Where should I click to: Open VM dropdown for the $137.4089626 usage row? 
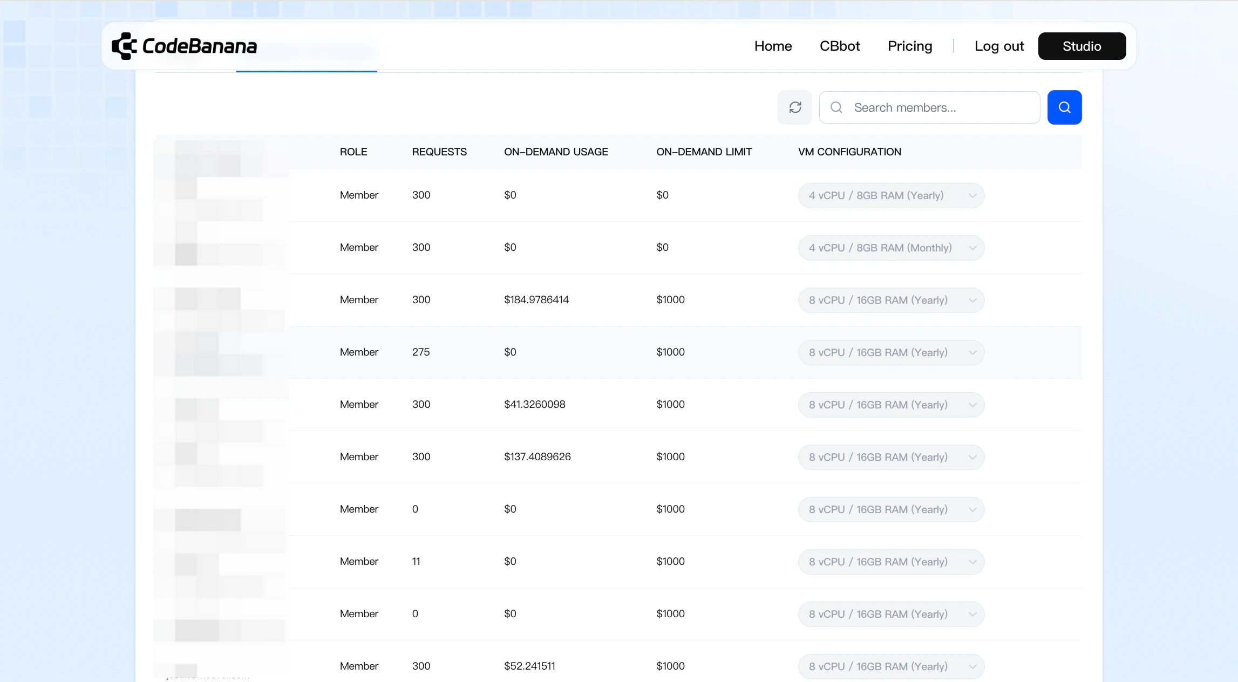[x=891, y=457]
